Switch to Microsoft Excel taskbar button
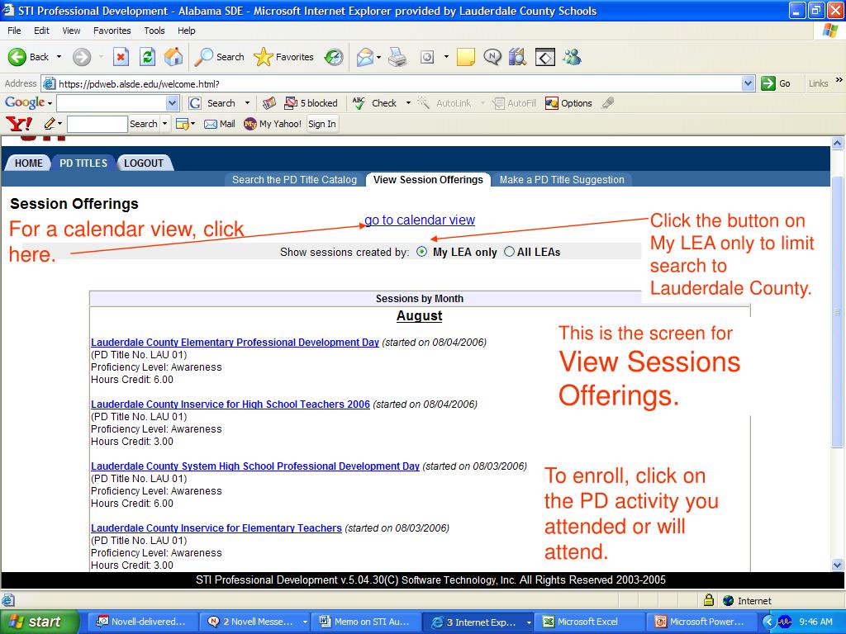The width and height of the screenshot is (846, 634). click(x=590, y=622)
